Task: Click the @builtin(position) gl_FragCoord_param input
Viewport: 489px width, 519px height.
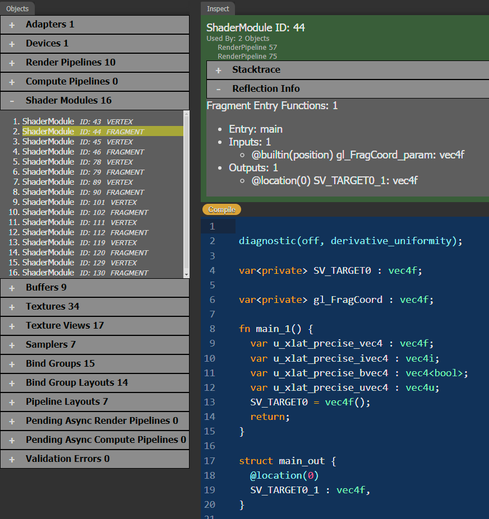Action: point(358,155)
